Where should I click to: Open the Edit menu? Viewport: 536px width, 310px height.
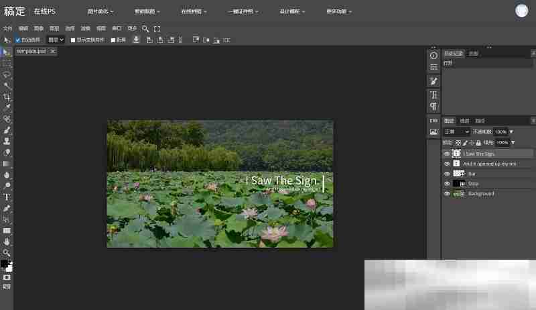point(23,29)
